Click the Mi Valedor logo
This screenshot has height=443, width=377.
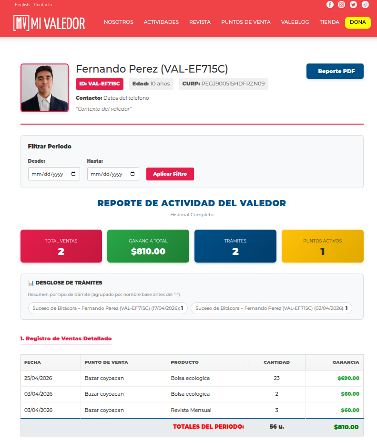pyautogui.click(x=49, y=23)
